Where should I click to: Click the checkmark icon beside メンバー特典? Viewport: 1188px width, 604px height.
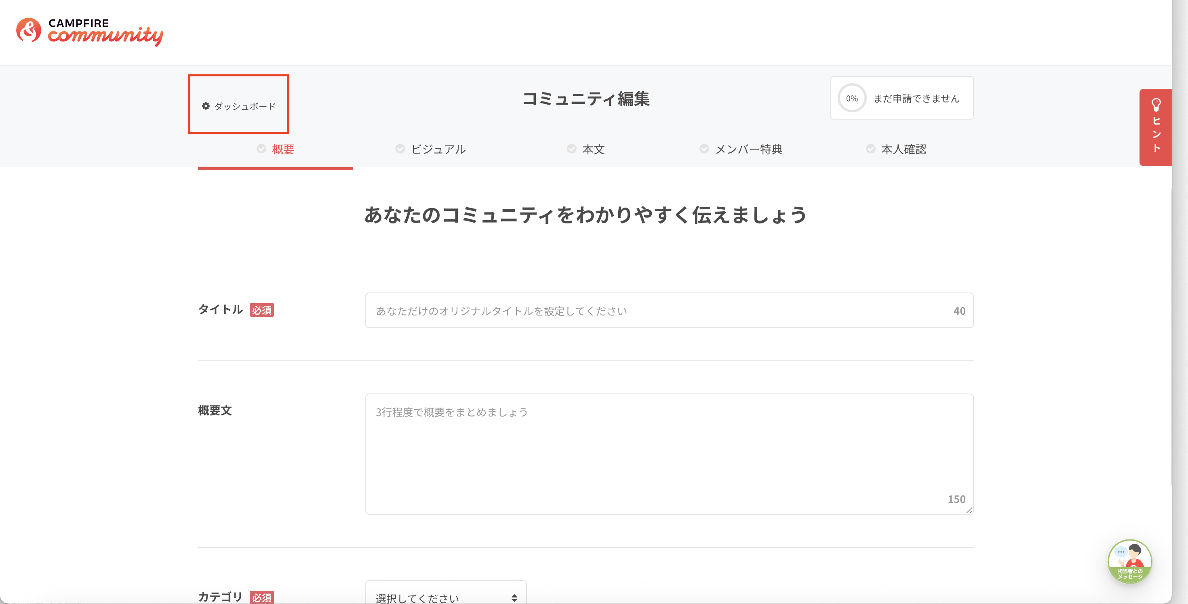(x=704, y=148)
